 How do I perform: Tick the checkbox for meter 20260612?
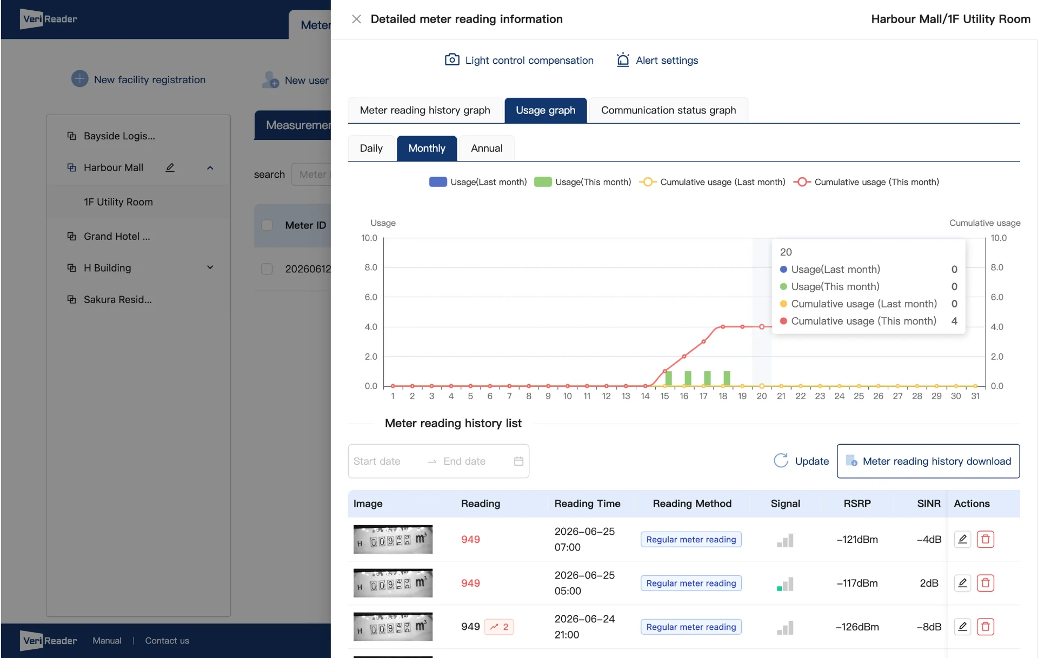point(267,269)
